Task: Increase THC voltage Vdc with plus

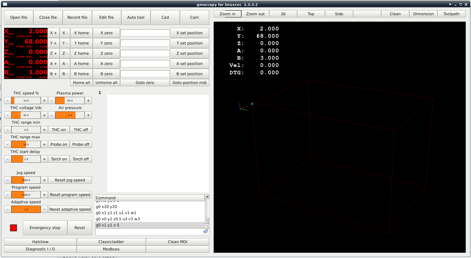Action: tap(44, 115)
